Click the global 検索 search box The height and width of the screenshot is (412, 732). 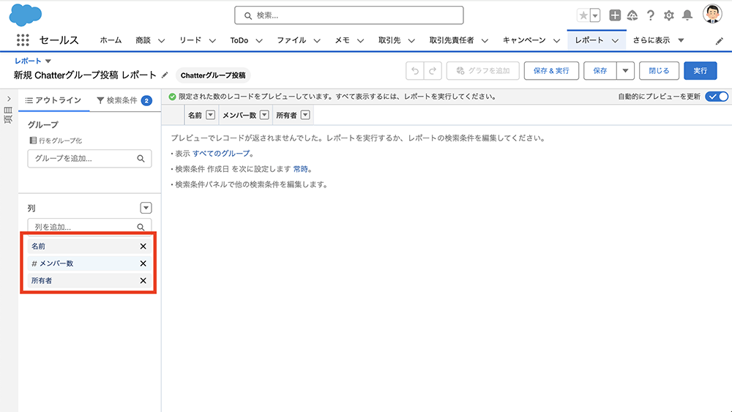click(348, 15)
